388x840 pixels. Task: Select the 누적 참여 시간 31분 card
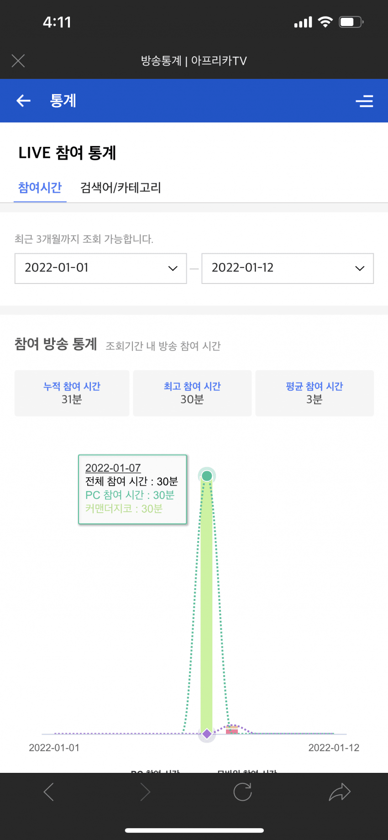72,393
